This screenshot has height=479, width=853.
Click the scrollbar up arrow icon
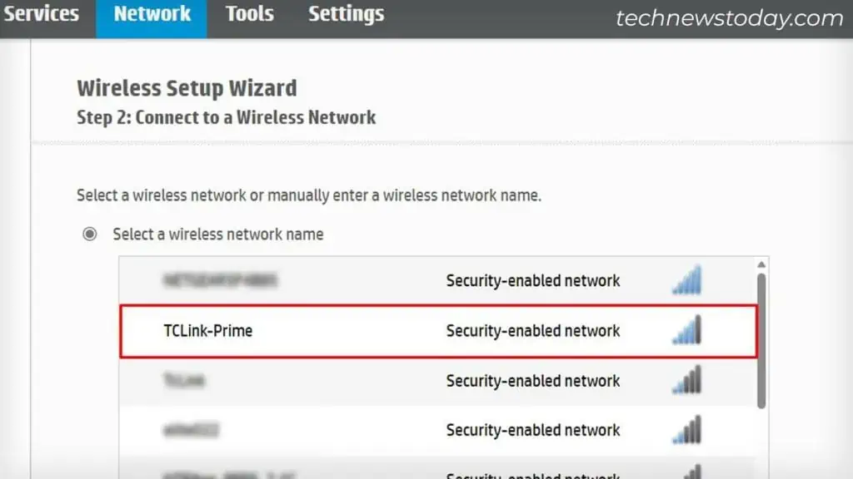[761, 262]
